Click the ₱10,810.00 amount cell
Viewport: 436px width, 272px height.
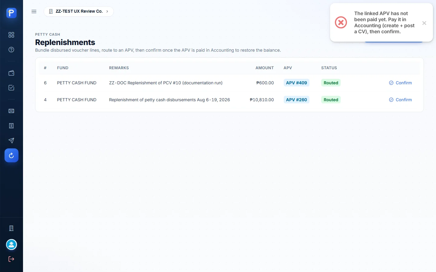click(262, 100)
